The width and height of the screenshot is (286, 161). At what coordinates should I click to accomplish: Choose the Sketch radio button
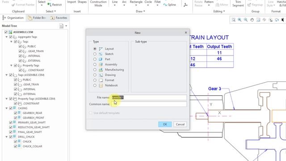pos(95,54)
